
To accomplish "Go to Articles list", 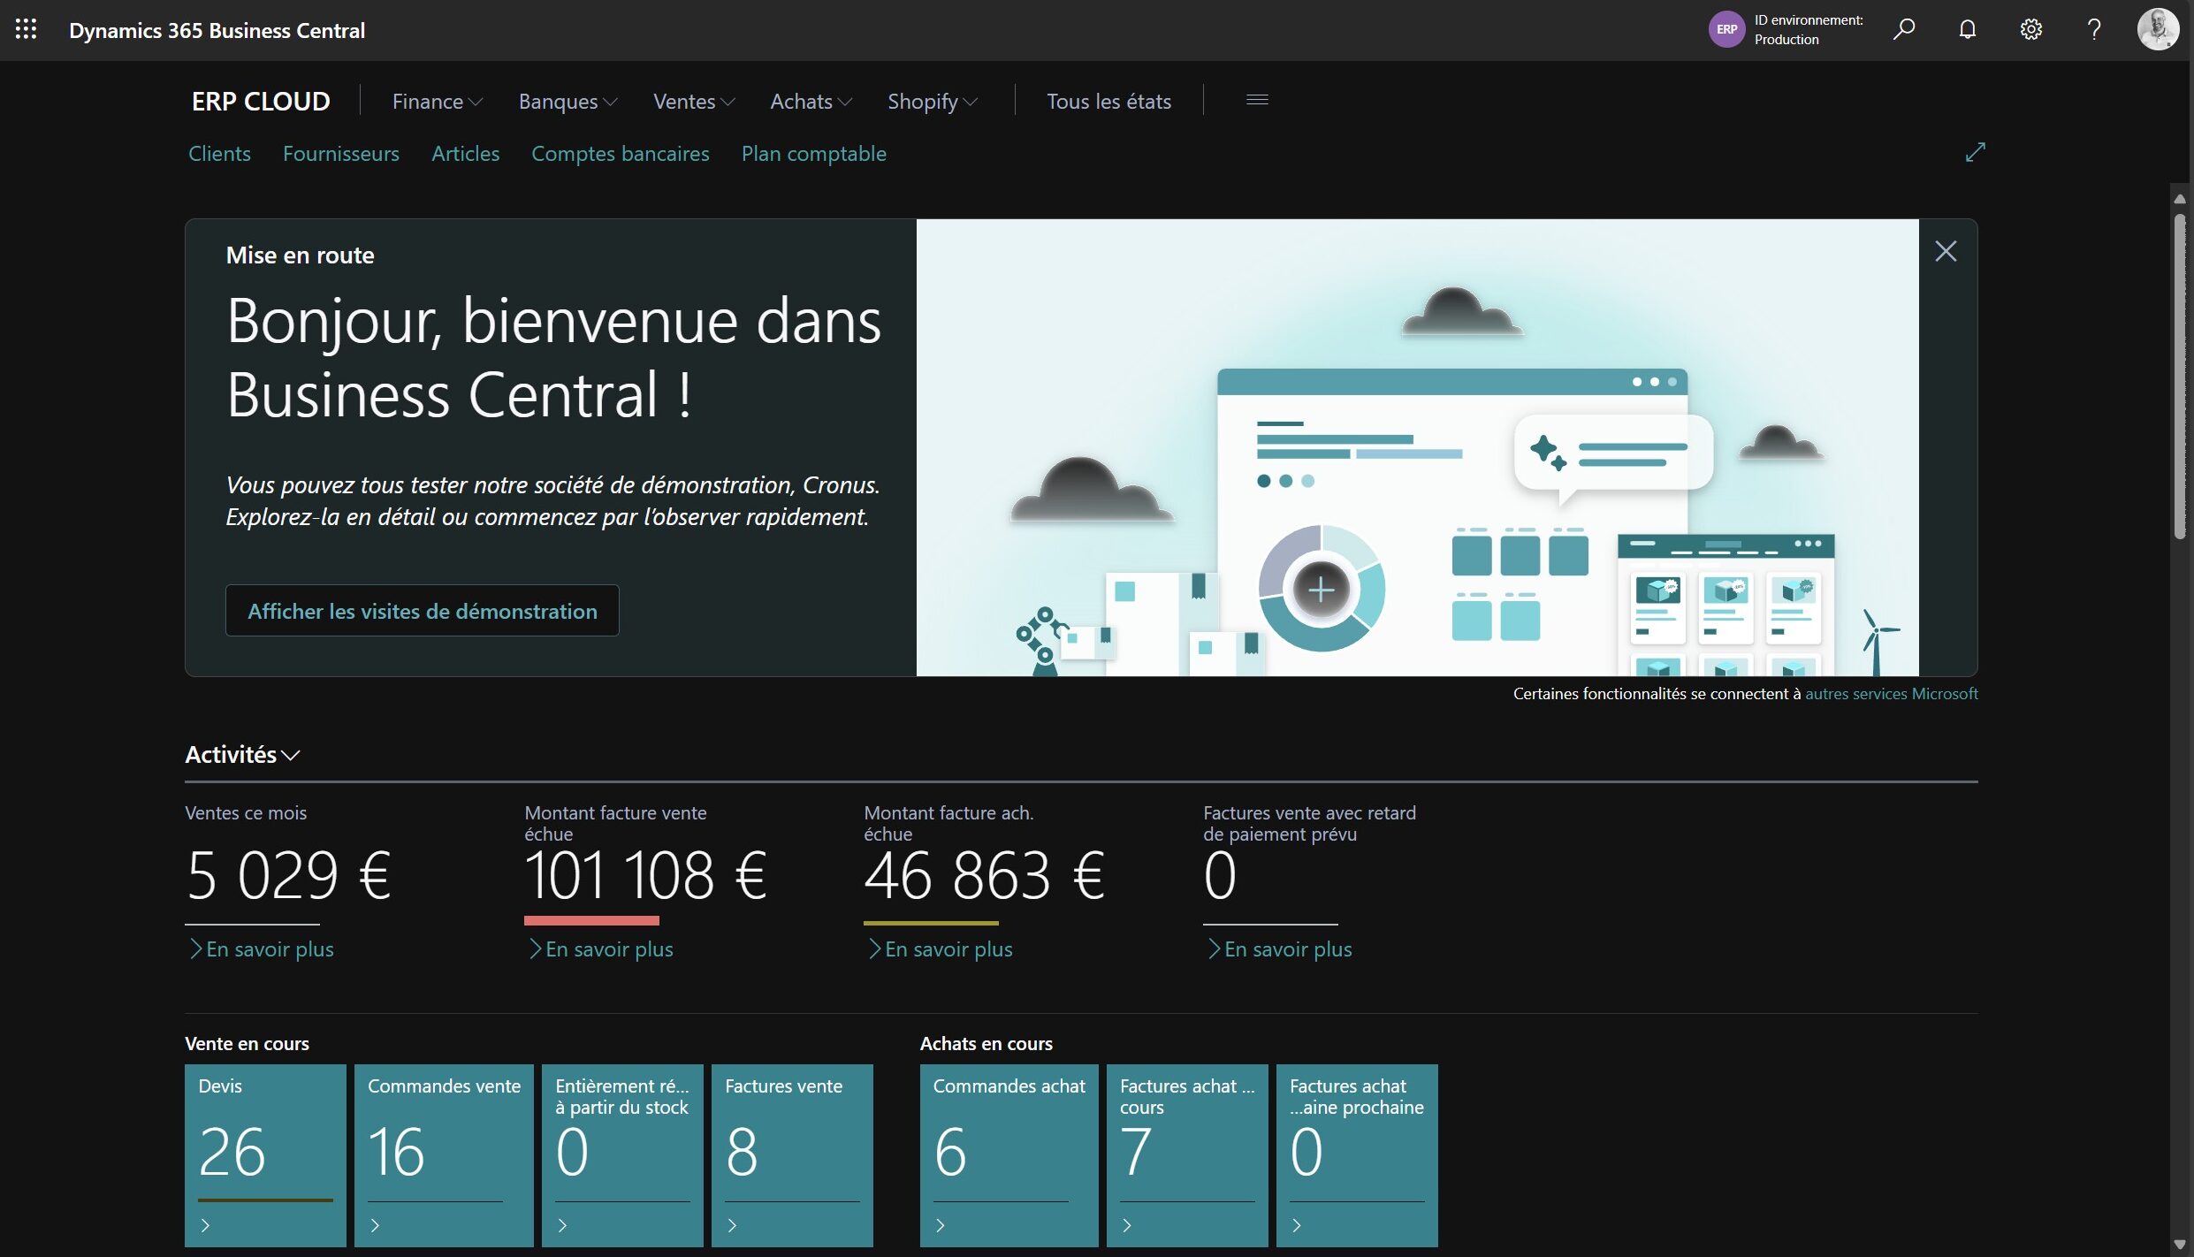I will tap(465, 153).
